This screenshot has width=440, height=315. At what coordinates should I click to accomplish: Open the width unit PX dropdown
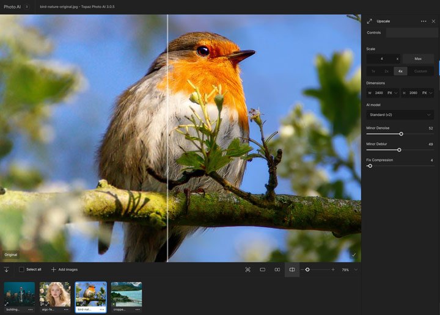pos(392,93)
